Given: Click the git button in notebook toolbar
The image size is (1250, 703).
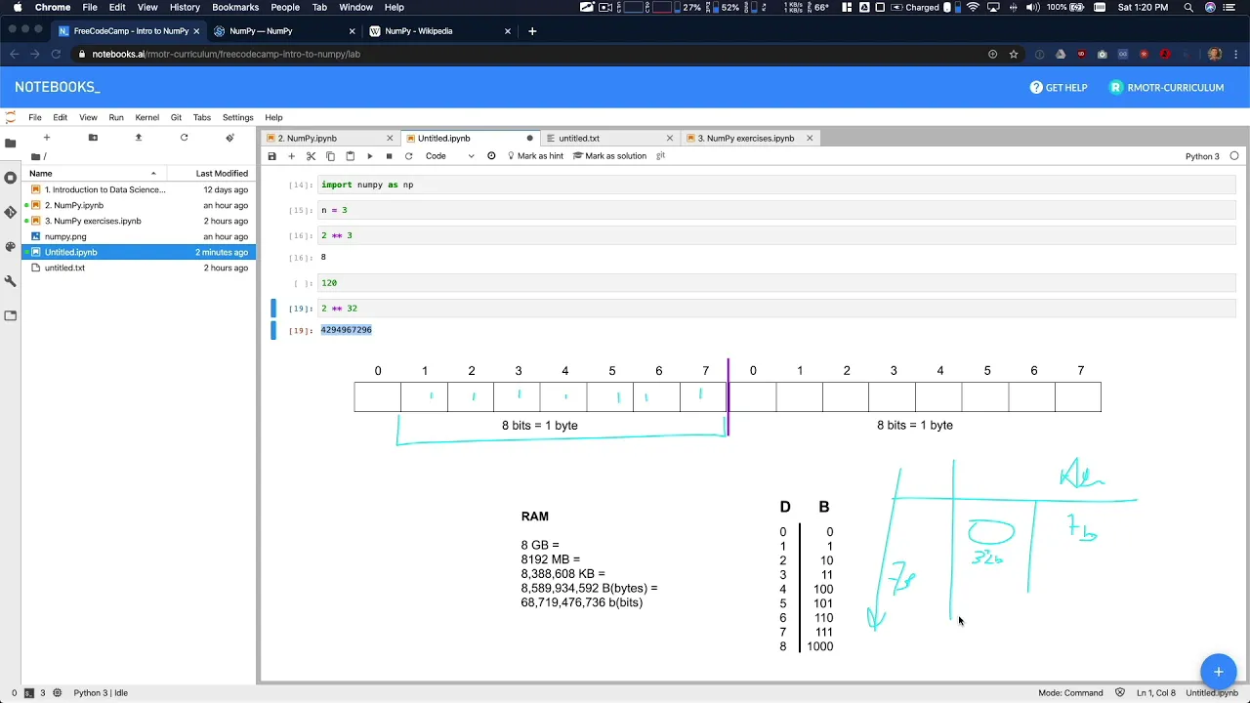Looking at the screenshot, I should pyautogui.click(x=661, y=156).
